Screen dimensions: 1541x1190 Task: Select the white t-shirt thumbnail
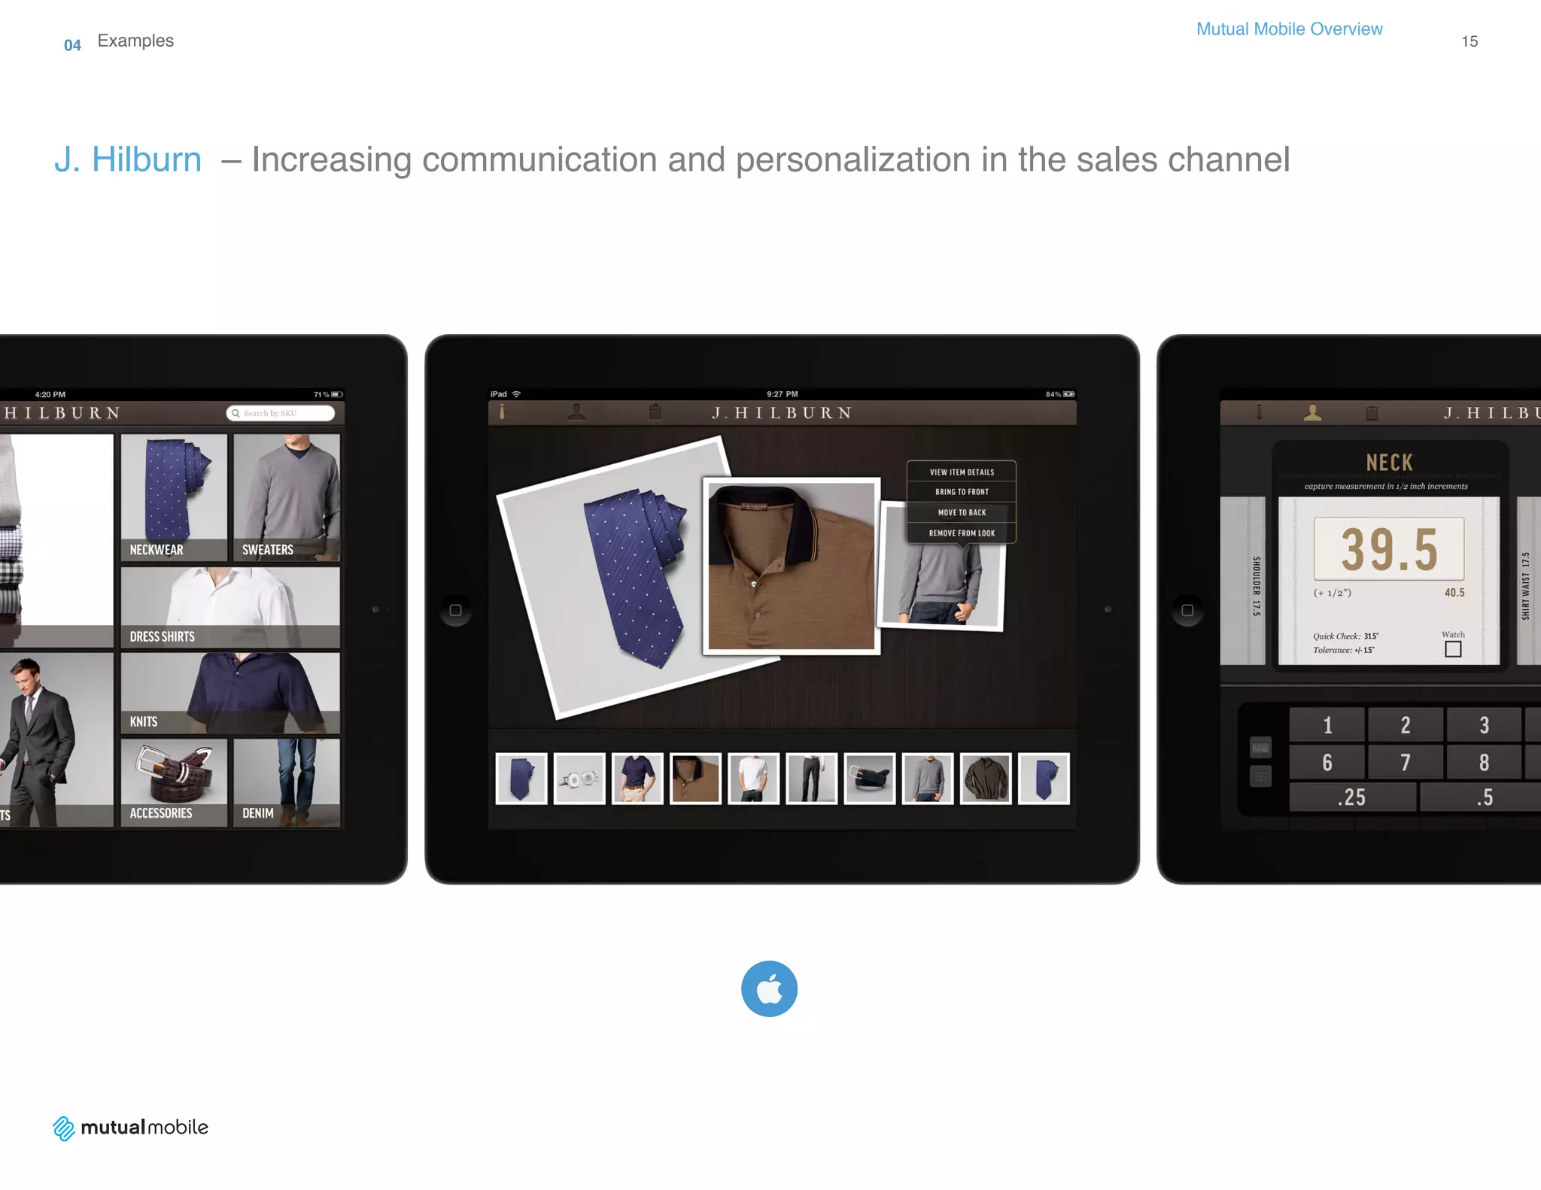tap(754, 779)
